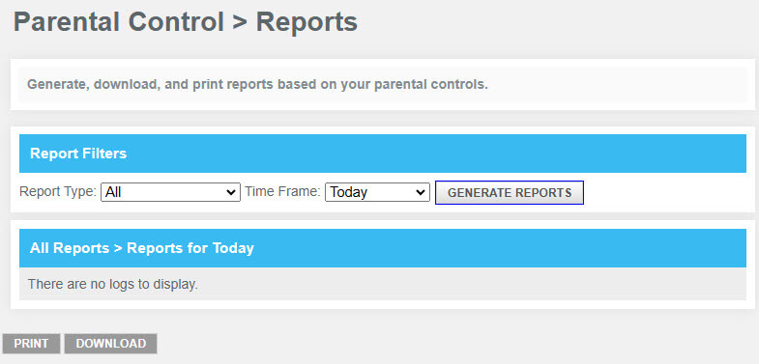The width and height of the screenshot is (759, 364).
Task: Select the 'Time Frame:' label text
Action: [x=282, y=191]
